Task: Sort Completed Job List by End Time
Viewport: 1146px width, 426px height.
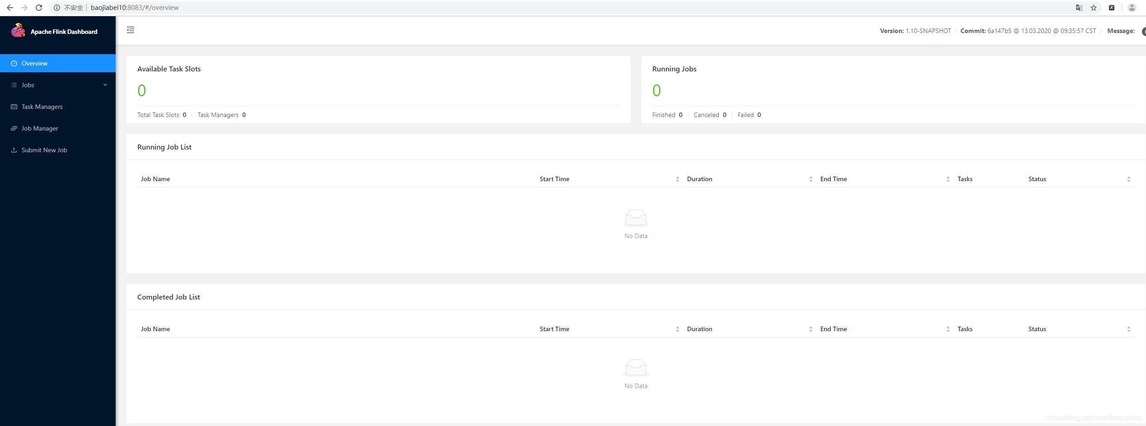Action: point(948,329)
